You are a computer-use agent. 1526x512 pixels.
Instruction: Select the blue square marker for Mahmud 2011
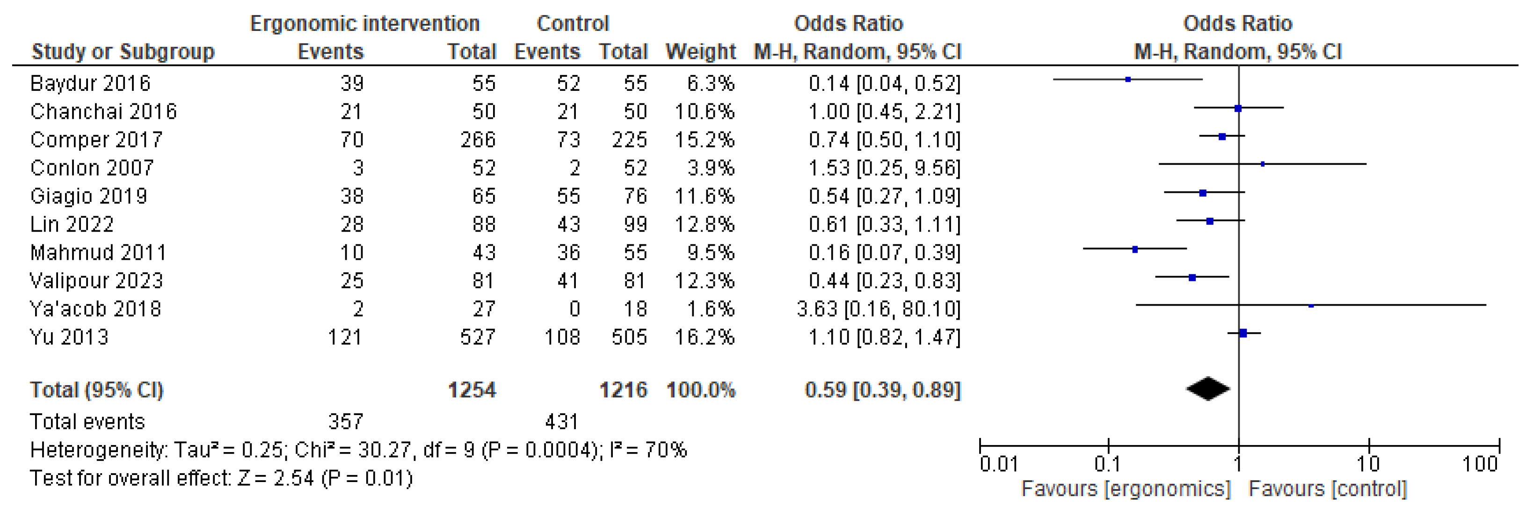tap(1135, 249)
